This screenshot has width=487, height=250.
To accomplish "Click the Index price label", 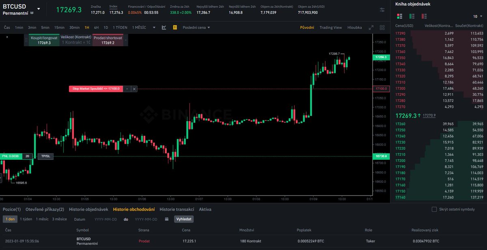I will coord(113,7).
